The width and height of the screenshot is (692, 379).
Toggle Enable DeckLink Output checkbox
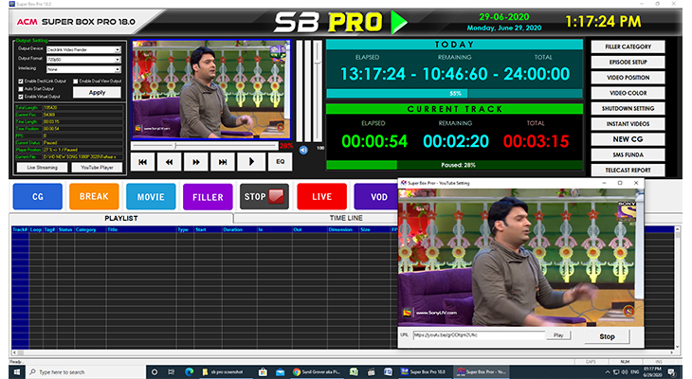click(x=21, y=81)
